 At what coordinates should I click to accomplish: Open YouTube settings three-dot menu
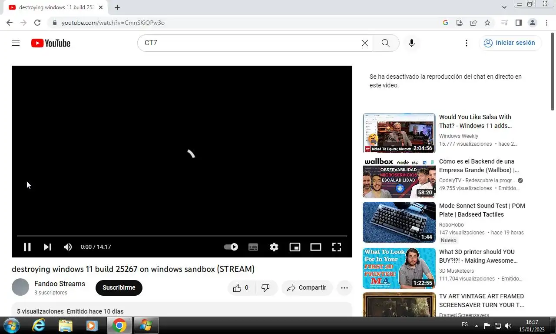click(467, 43)
